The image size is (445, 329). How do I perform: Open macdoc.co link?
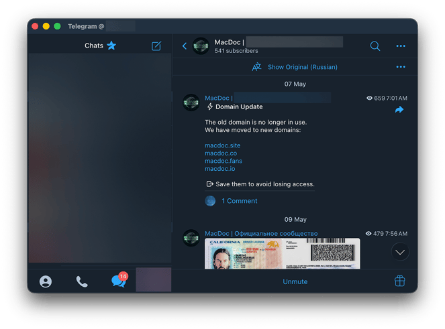pyautogui.click(x=221, y=153)
